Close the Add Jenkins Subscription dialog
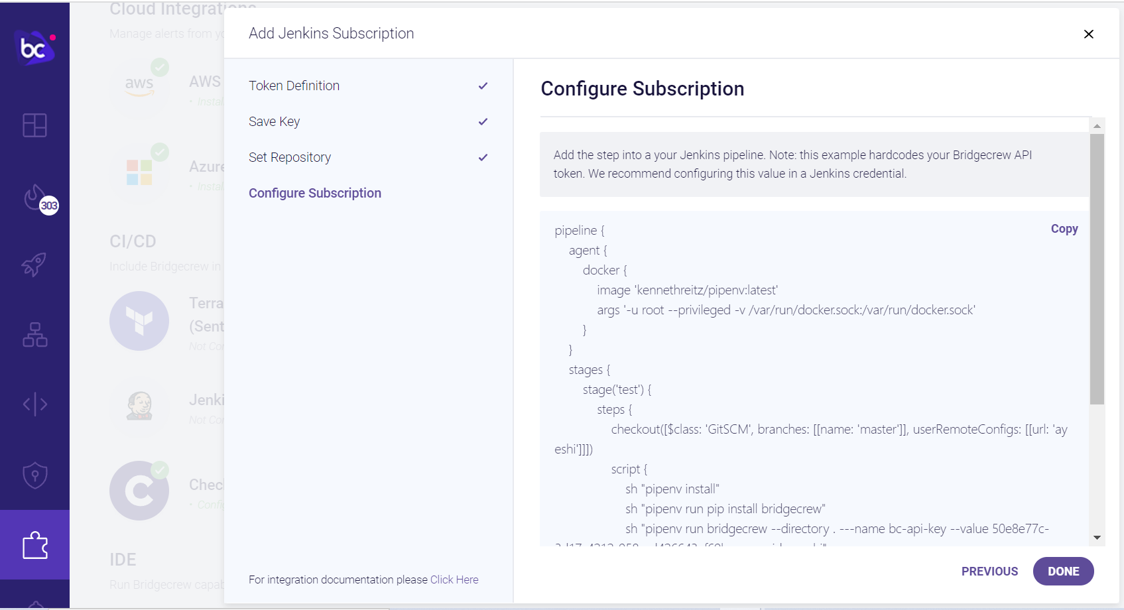 click(x=1088, y=34)
